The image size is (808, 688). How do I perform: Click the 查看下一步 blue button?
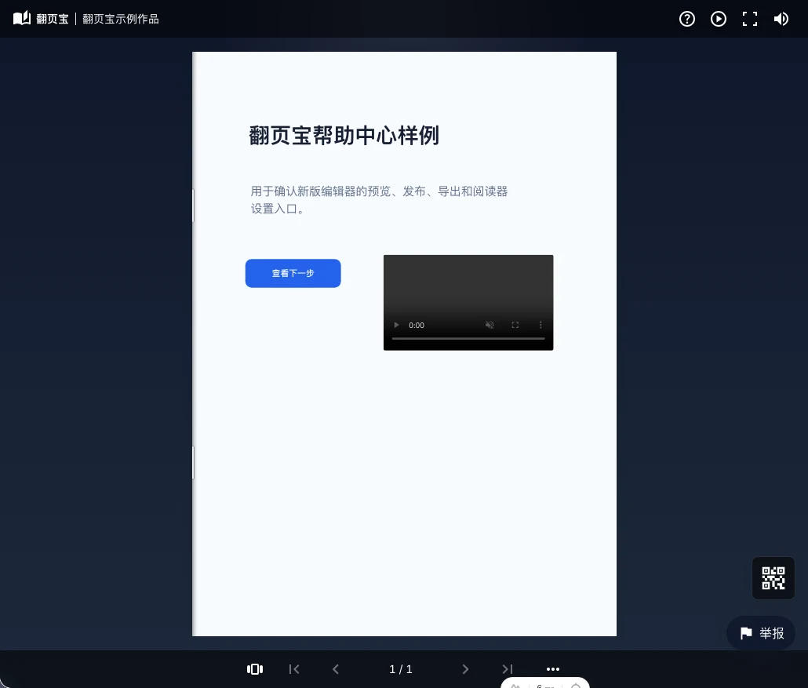click(293, 273)
